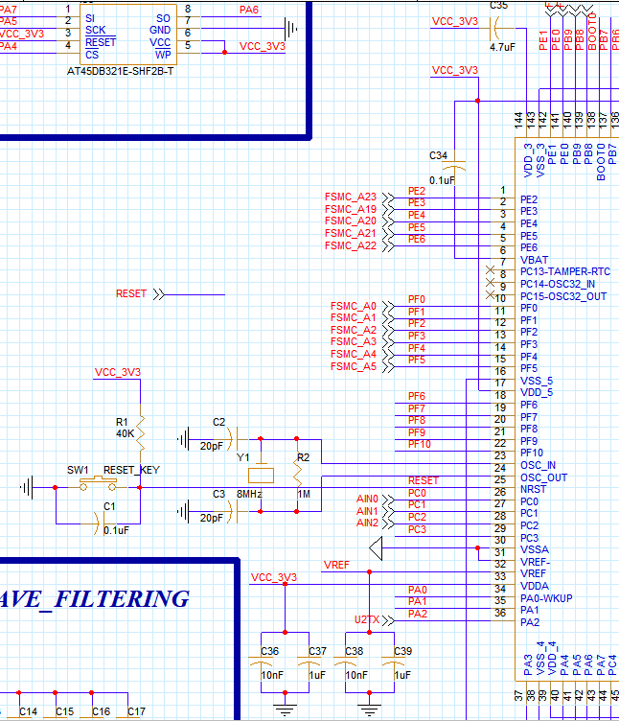Select resistor R1 40K symbol
The height and width of the screenshot is (721, 619).
(x=140, y=433)
